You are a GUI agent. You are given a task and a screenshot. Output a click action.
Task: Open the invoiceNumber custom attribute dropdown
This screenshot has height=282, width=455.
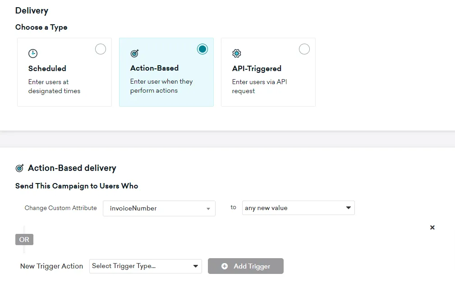pyautogui.click(x=159, y=209)
